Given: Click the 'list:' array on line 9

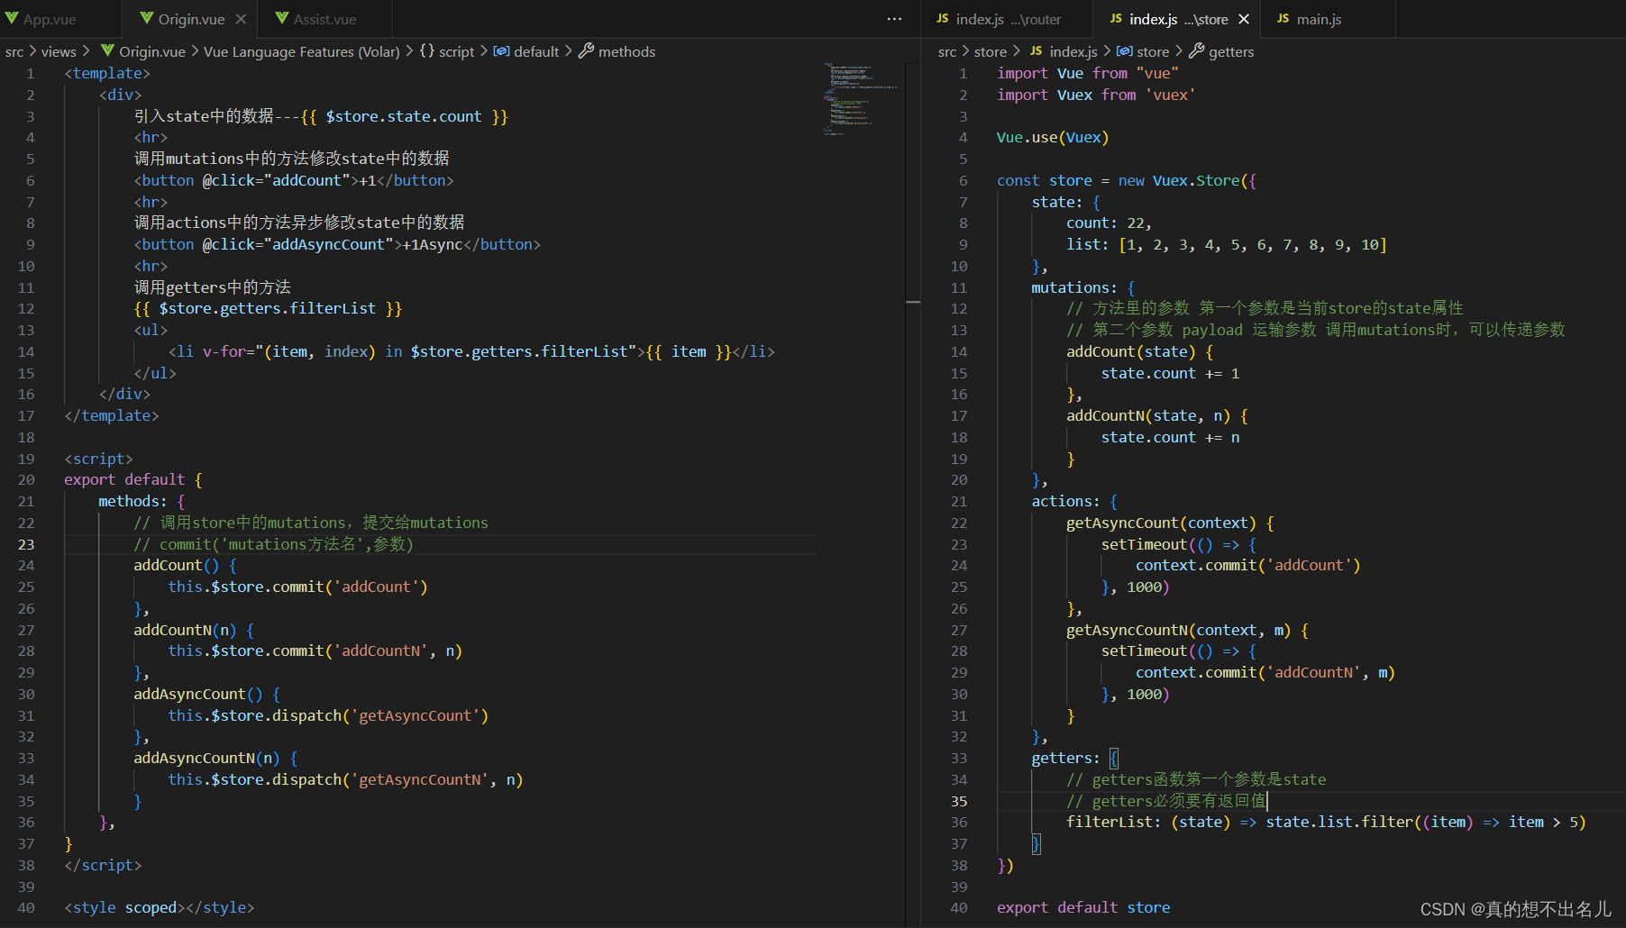Looking at the screenshot, I should click(1227, 244).
